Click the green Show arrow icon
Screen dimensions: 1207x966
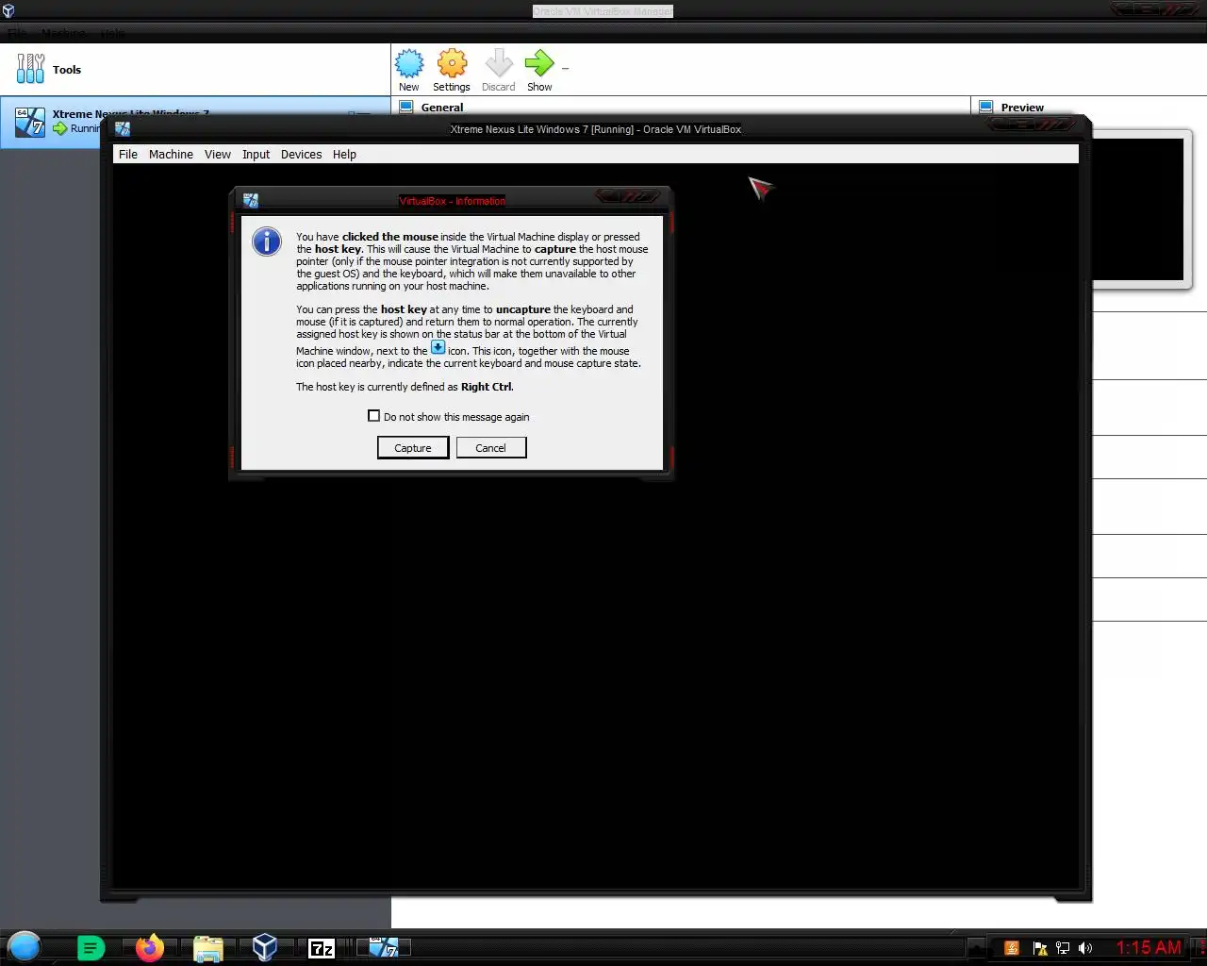539,64
